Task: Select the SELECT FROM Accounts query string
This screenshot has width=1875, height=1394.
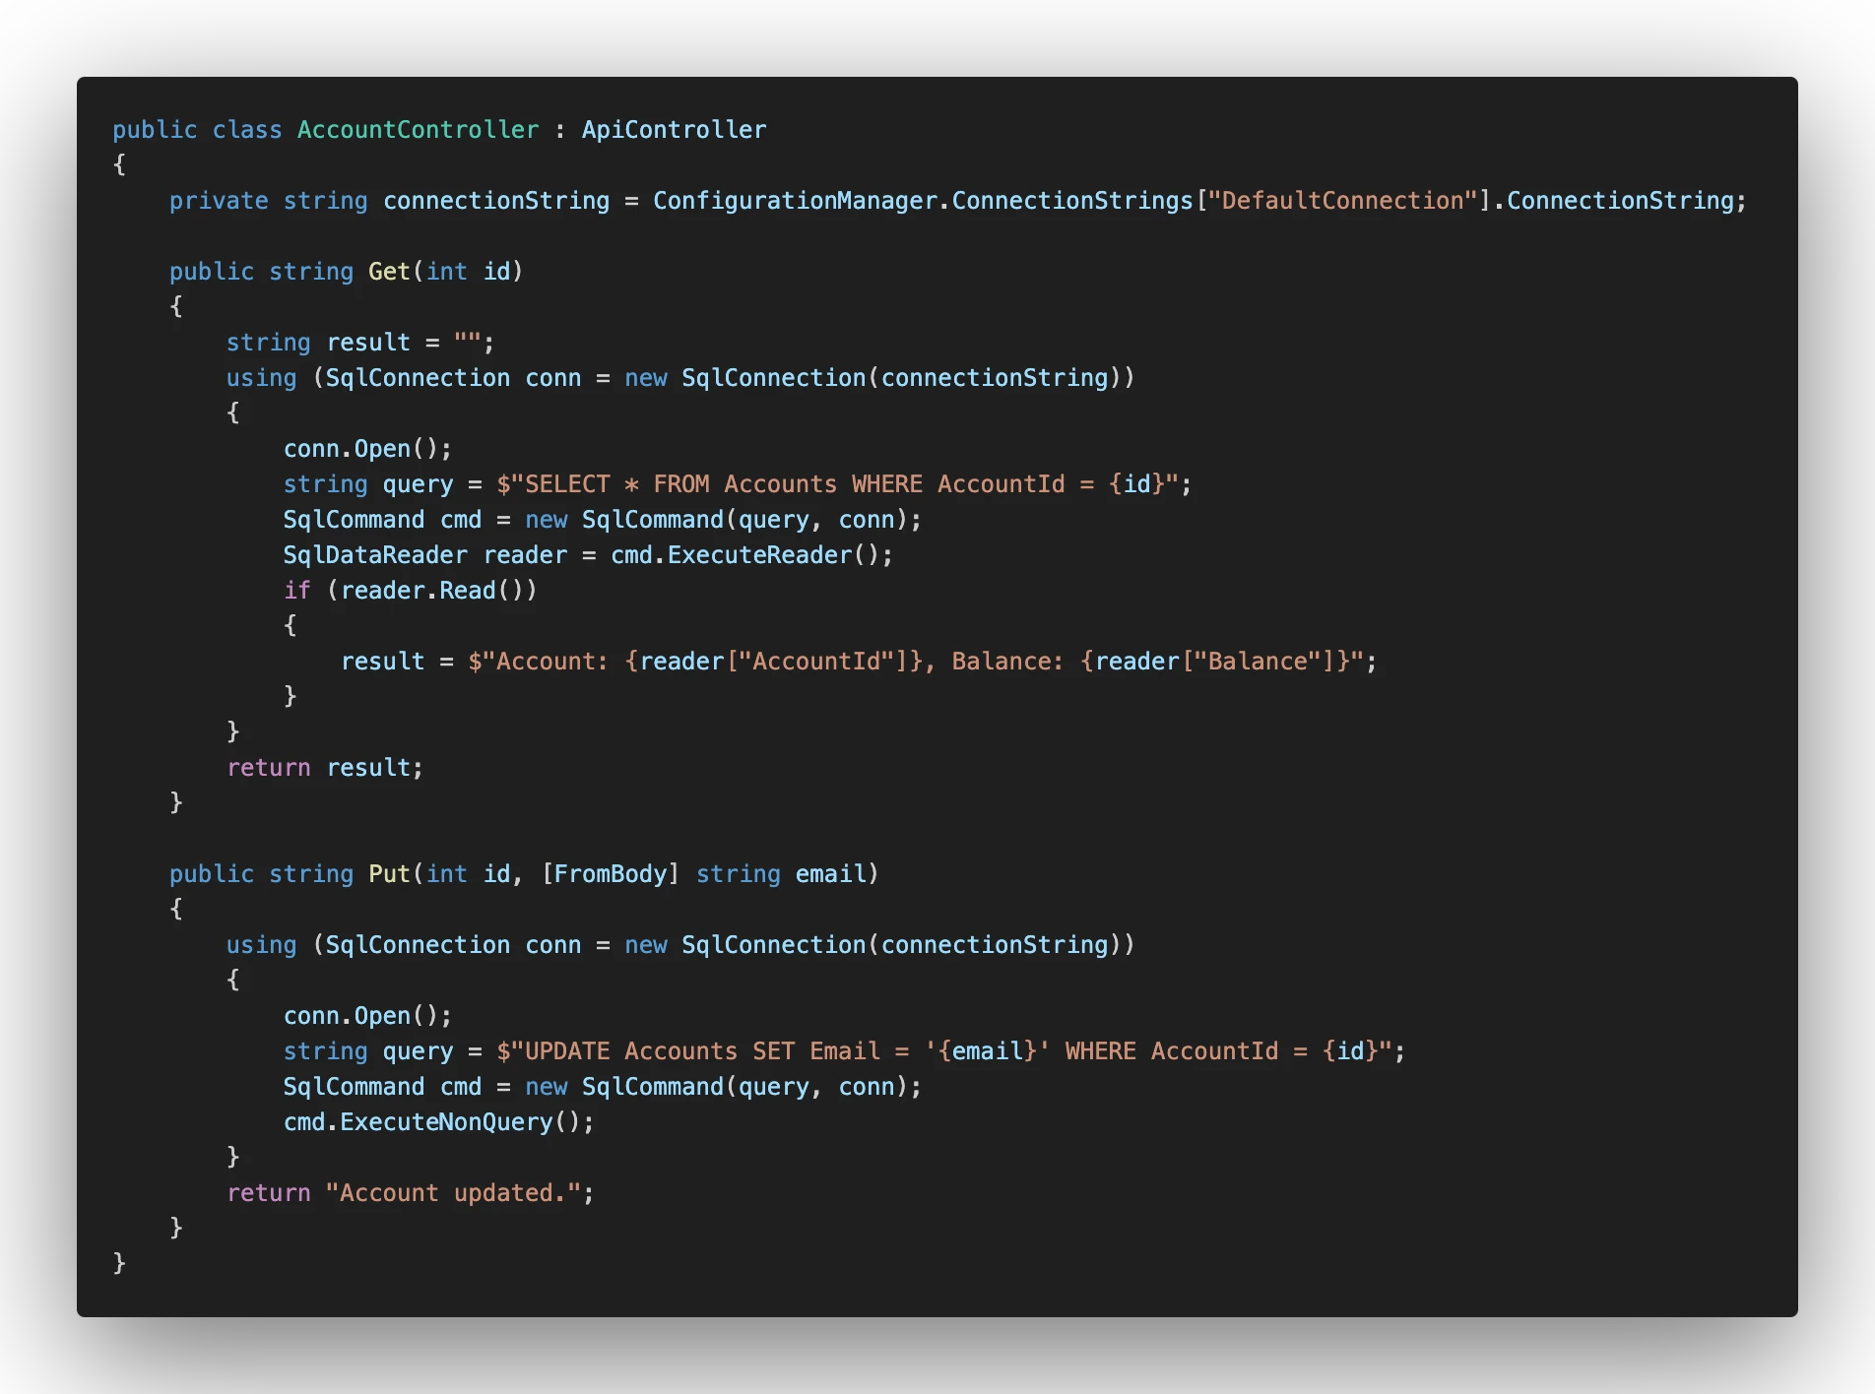Action: point(847,483)
